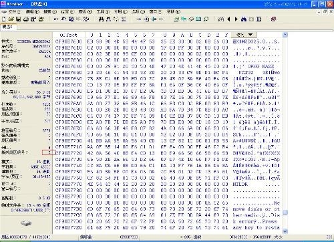Screen dimensions: 334x242
Task: Save using the floppy disk icon
Action: coord(19,19)
